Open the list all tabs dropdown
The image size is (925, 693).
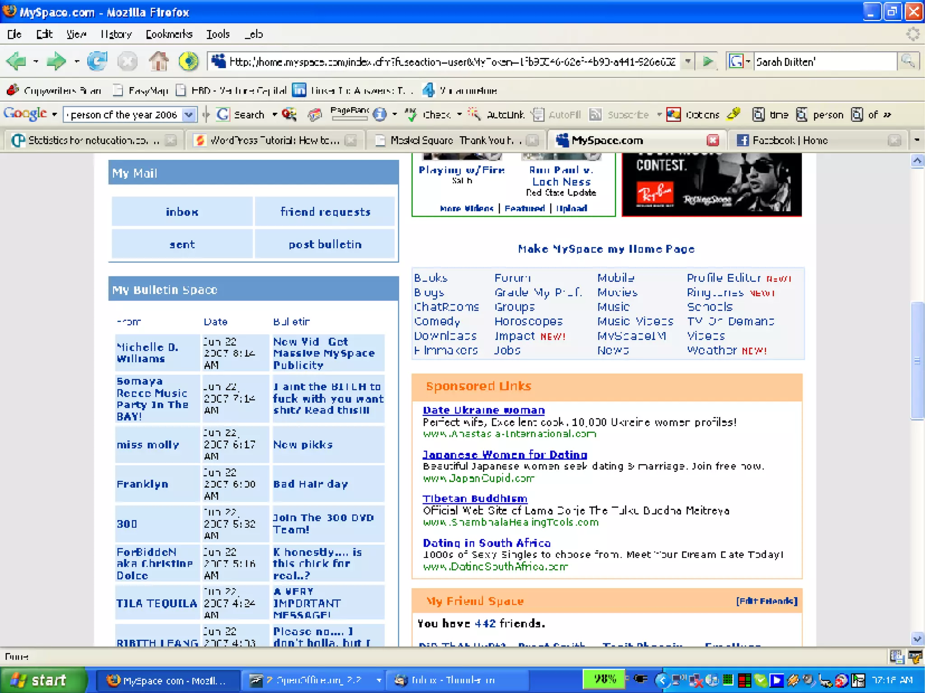916,140
